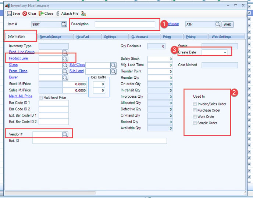
Task: Toggle the Work Order checkbox
Action: coord(195,116)
